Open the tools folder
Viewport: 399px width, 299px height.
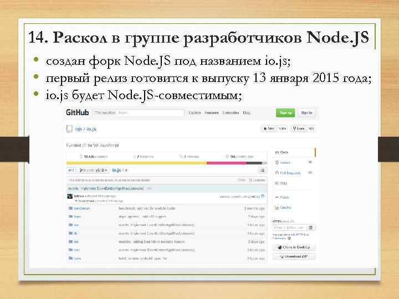click(x=78, y=259)
